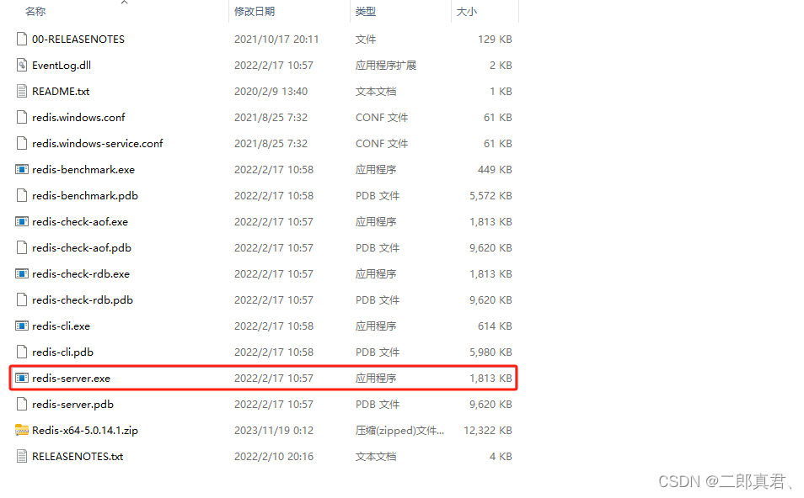The image size is (804, 498).
Task: Select the file name redis-cli.pdb
Action: point(62,352)
